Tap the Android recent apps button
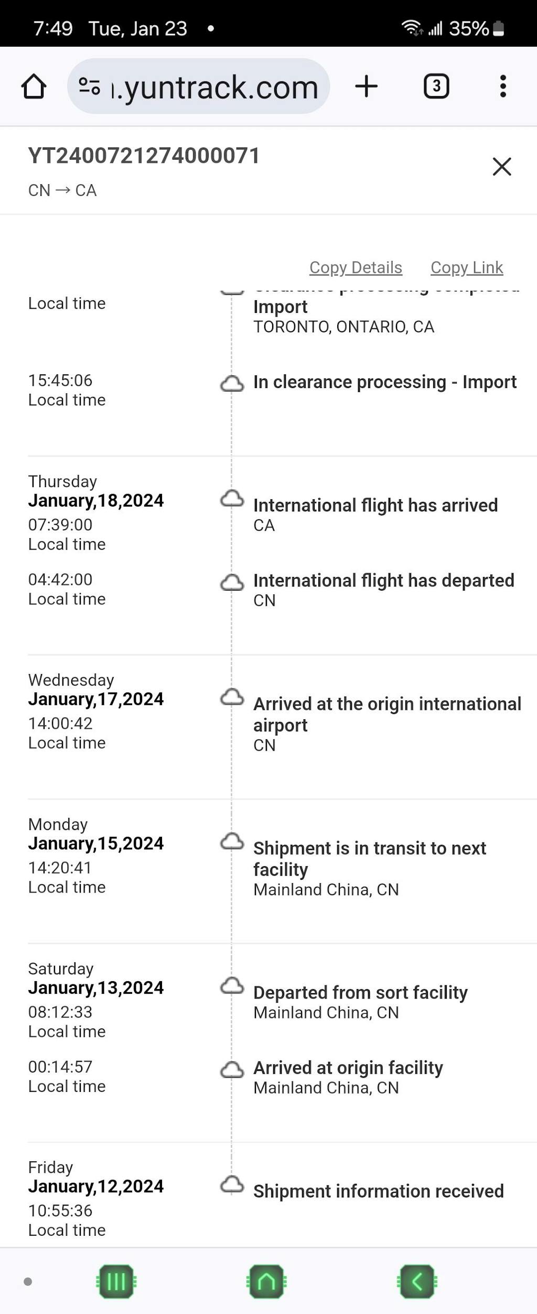Screen dimensions: 537x1314 click(x=116, y=1281)
